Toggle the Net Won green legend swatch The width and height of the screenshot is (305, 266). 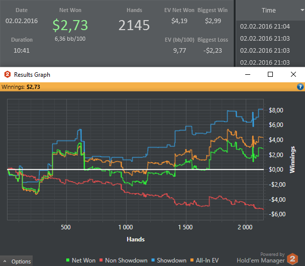(68, 260)
